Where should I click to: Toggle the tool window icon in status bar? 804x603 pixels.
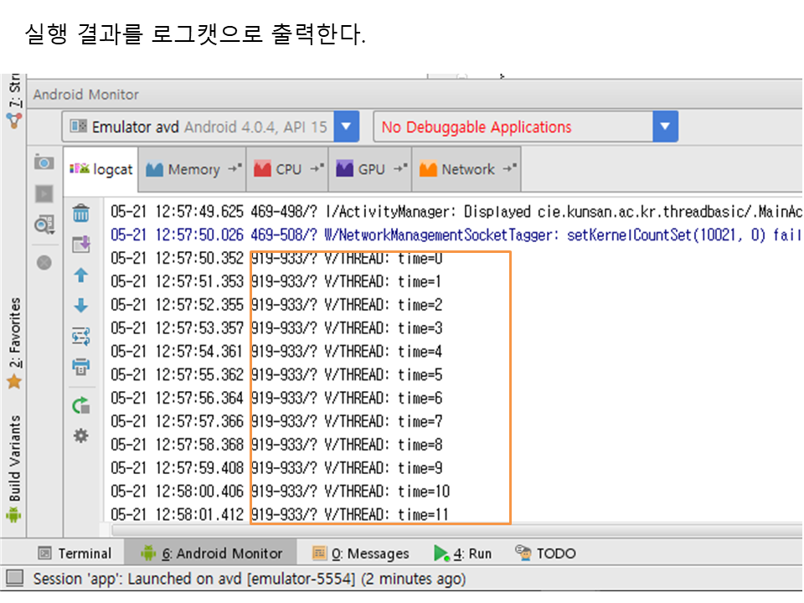[x=14, y=579]
